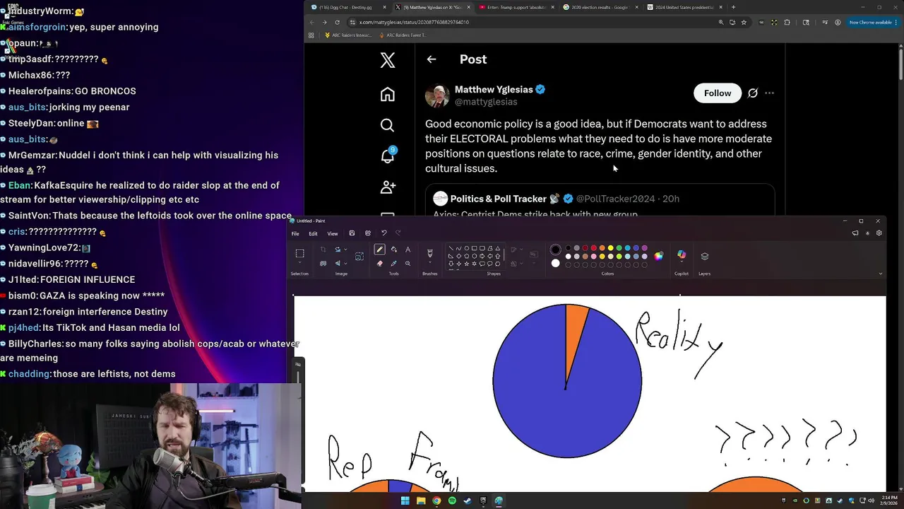Open the ARC Raiders Interactive bookmark
Screen dimensions: 904x509
click(x=348, y=35)
